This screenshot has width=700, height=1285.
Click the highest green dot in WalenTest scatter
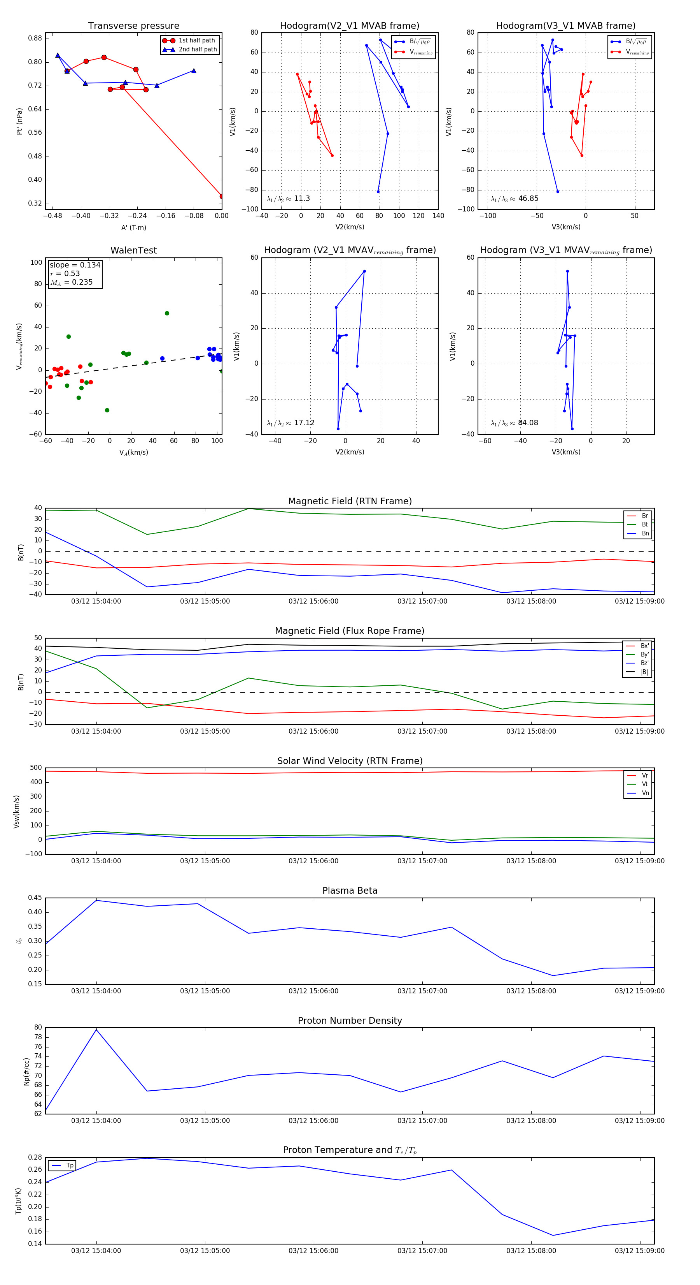pyautogui.click(x=167, y=313)
